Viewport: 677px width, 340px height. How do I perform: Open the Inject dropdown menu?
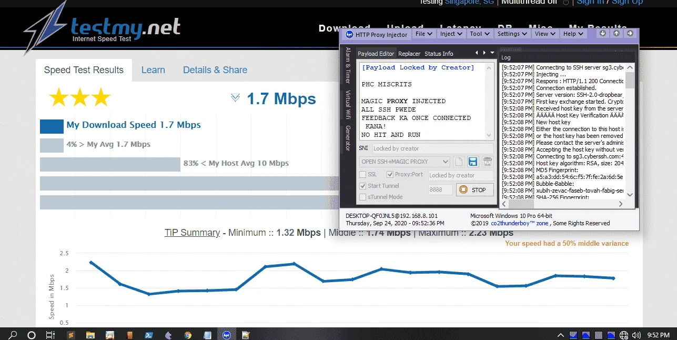pos(451,34)
